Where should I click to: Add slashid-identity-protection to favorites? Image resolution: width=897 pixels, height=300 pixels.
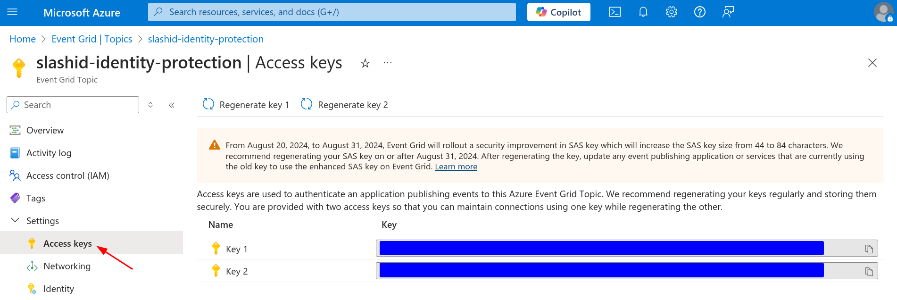tap(365, 63)
